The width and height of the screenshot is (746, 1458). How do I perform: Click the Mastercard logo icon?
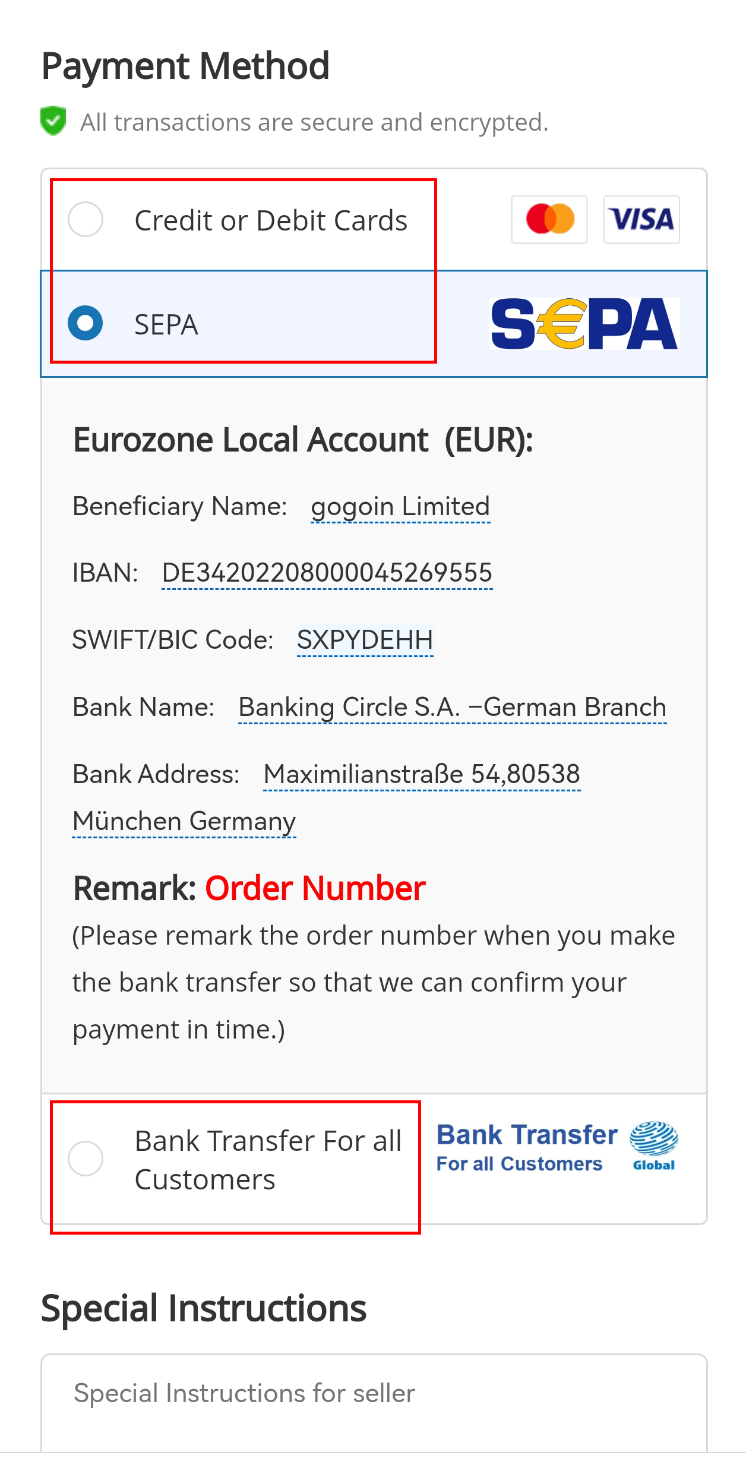point(549,219)
